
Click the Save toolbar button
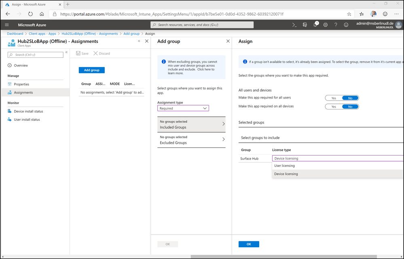(82, 53)
